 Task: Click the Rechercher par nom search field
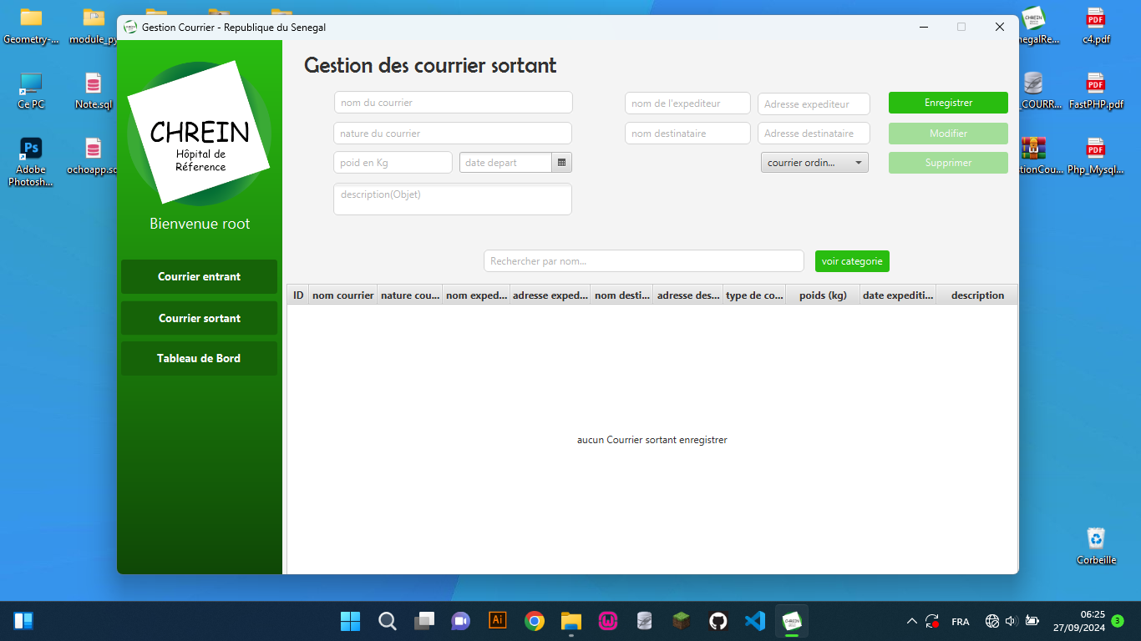tap(643, 260)
